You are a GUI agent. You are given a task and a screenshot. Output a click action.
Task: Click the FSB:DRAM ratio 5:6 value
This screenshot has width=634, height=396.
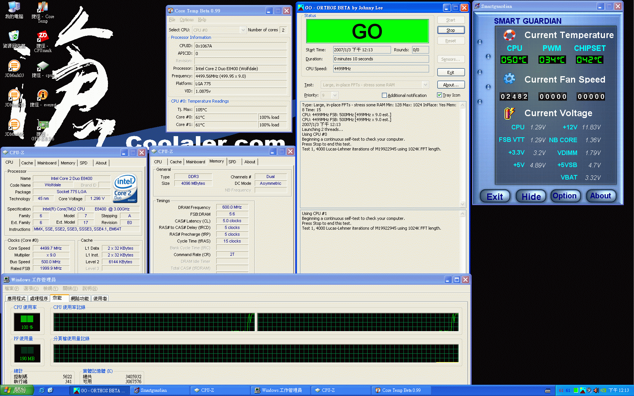[232, 214]
